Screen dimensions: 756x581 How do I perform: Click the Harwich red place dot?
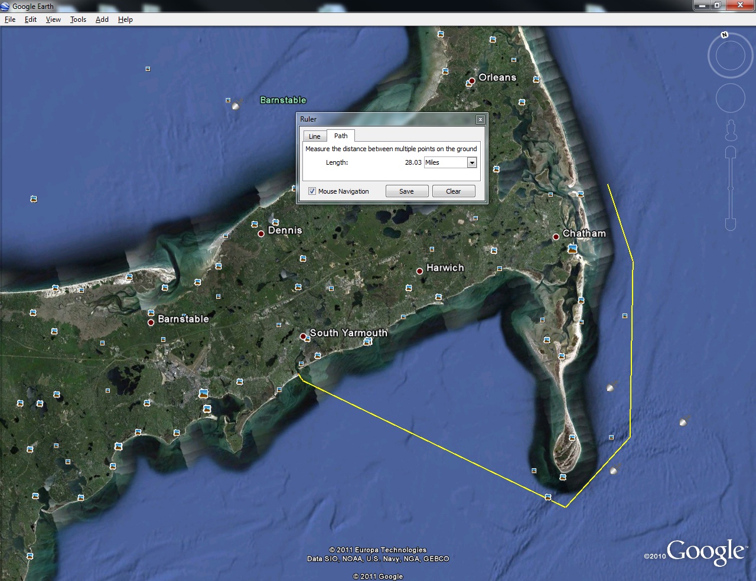point(419,271)
